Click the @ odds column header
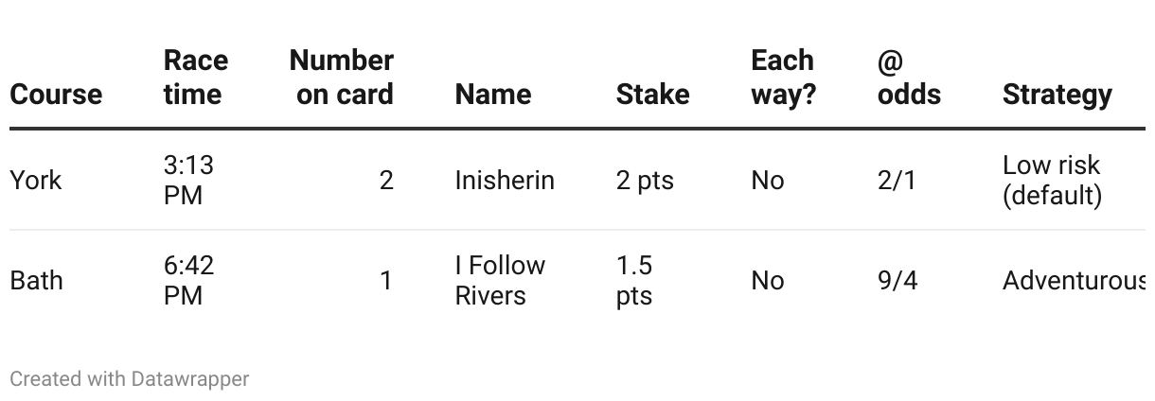This screenshot has width=1155, height=401. (x=909, y=78)
